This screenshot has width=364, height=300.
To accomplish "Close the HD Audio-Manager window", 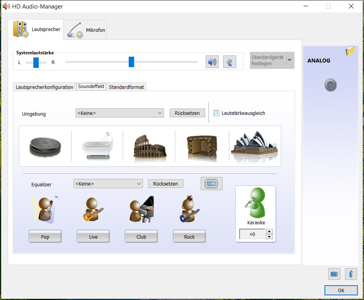I will (351, 6).
